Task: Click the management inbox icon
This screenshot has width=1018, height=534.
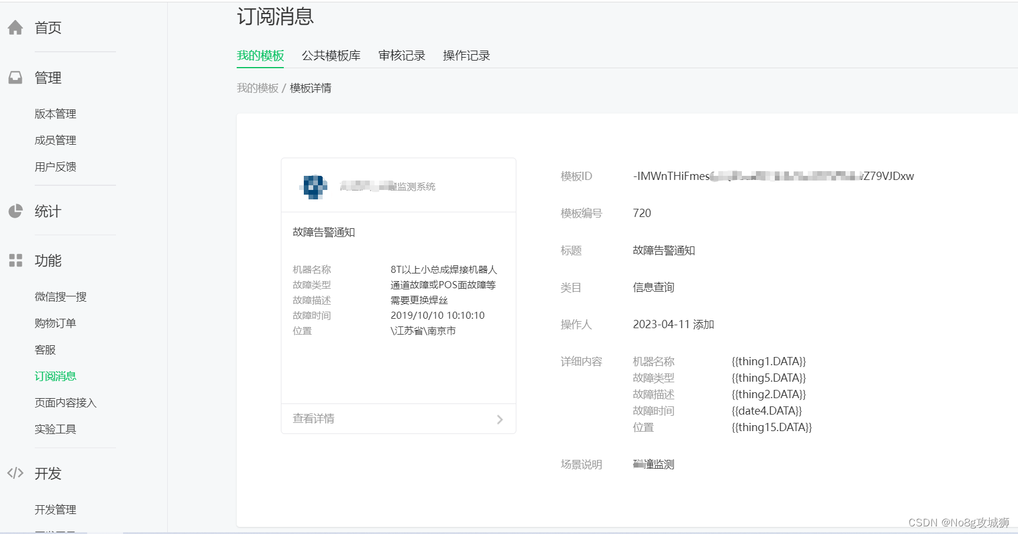Action: 15,78
